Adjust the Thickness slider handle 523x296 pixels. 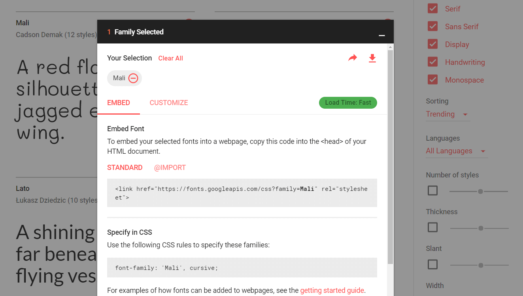point(481,228)
